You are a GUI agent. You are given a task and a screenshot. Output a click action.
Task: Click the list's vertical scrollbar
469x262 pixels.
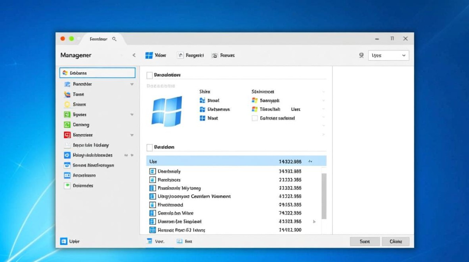(324, 196)
